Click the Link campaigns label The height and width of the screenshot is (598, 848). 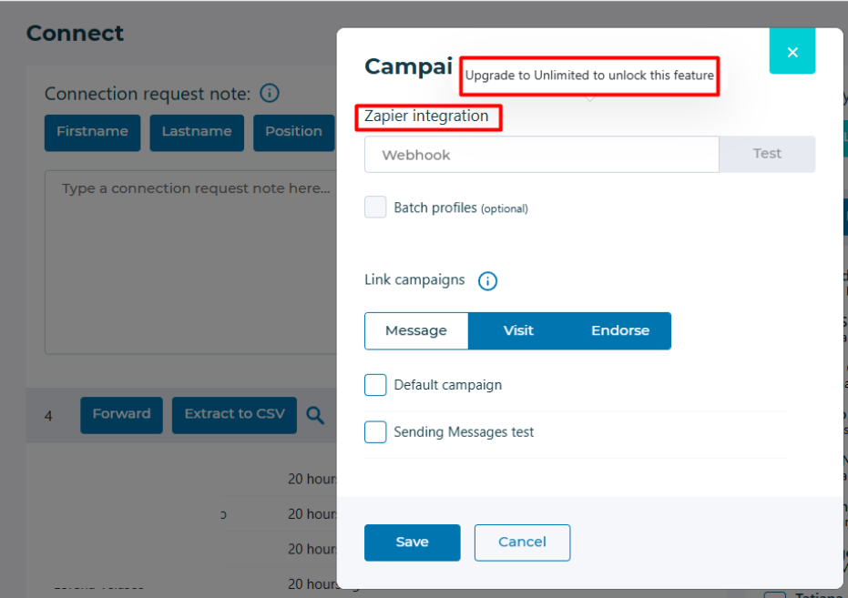414,279
